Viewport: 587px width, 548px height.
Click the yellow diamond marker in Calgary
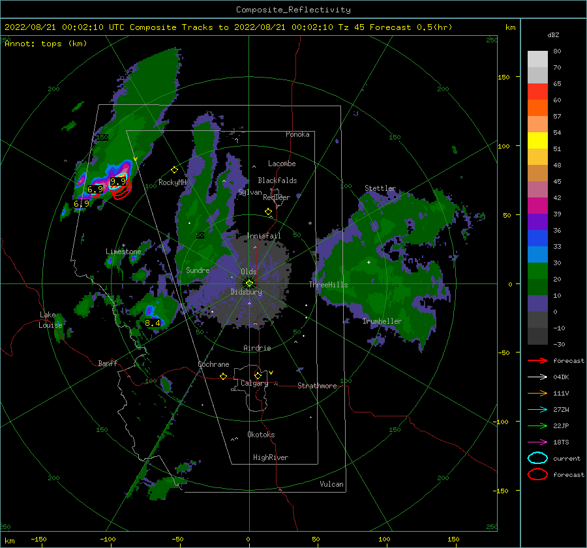[x=258, y=375]
